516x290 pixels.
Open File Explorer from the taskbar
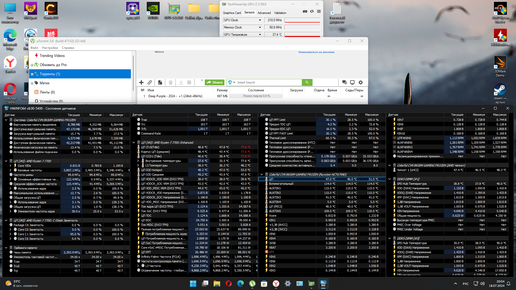217,284
